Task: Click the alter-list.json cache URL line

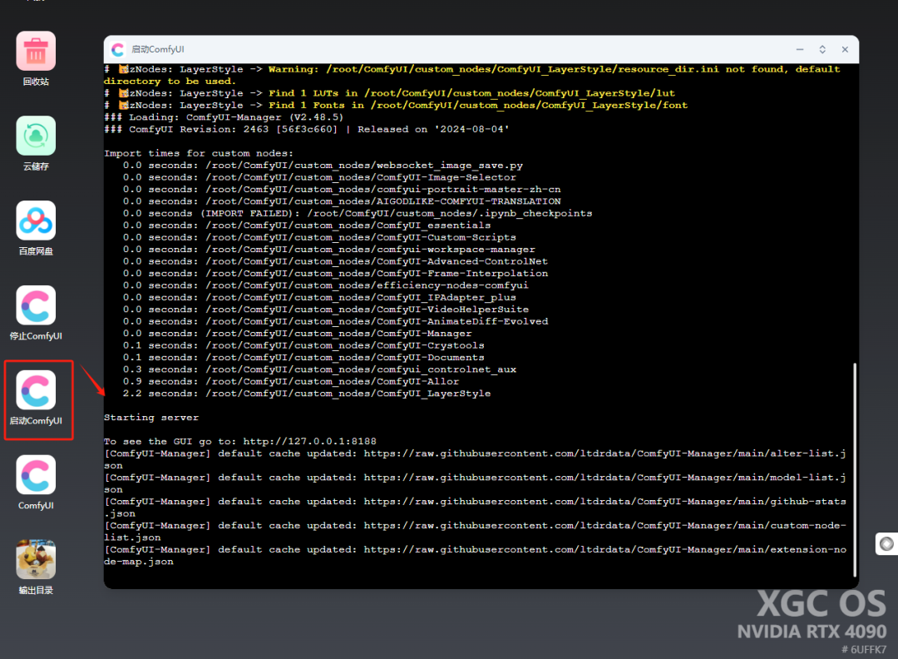Action: [475, 459]
